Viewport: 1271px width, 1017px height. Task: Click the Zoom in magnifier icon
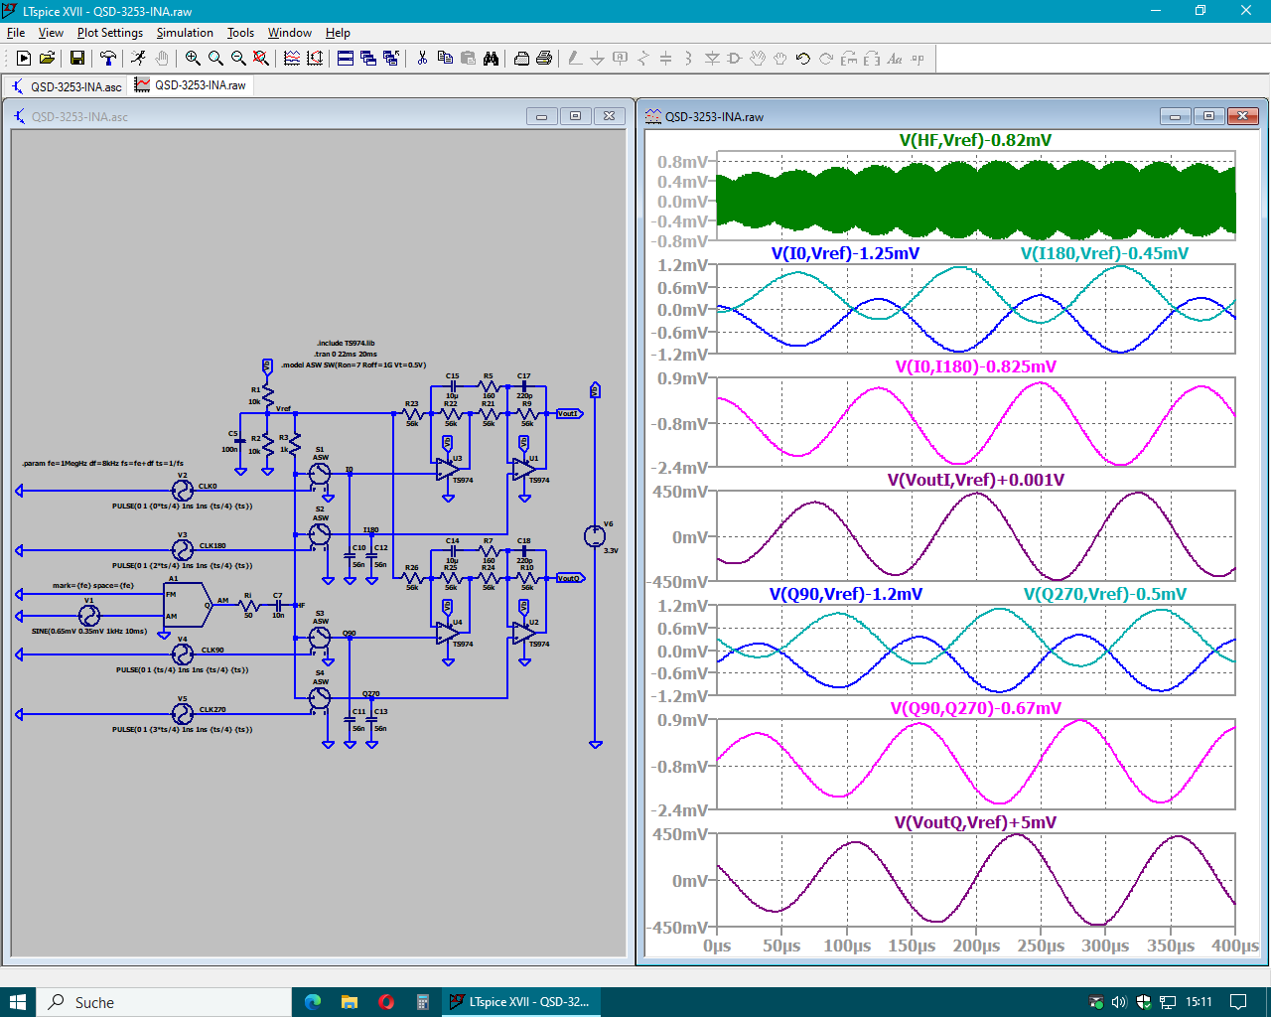pos(193,59)
